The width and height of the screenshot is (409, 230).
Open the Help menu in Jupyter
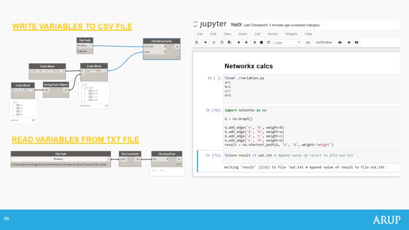click(x=309, y=34)
